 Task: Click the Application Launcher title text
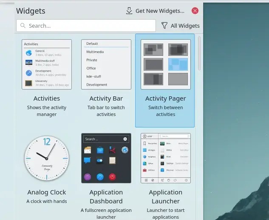tap(166, 197)
